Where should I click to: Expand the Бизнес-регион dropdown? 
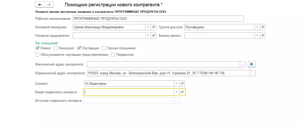257,36
